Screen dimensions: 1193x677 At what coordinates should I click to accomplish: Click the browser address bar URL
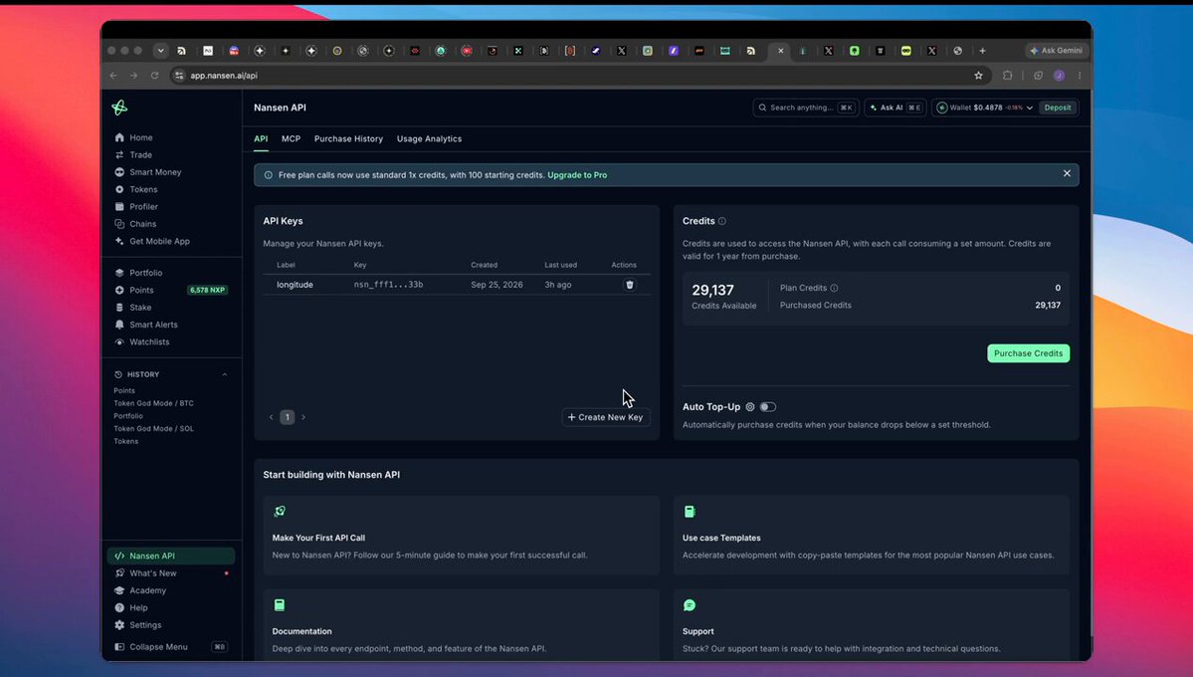pos(224,76)
